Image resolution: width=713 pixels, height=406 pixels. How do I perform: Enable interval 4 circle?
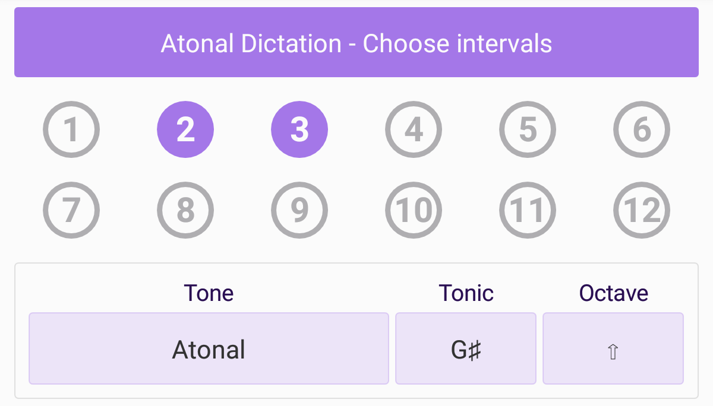pyautogui.click(x=414, y=129)
